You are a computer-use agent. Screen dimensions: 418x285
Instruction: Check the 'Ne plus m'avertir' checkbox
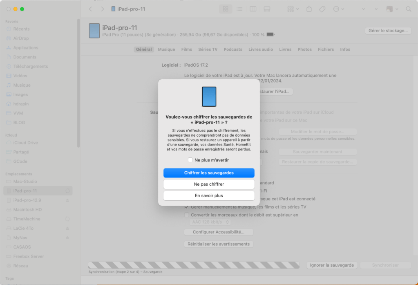pyautogui.click(x=190, y=160)
